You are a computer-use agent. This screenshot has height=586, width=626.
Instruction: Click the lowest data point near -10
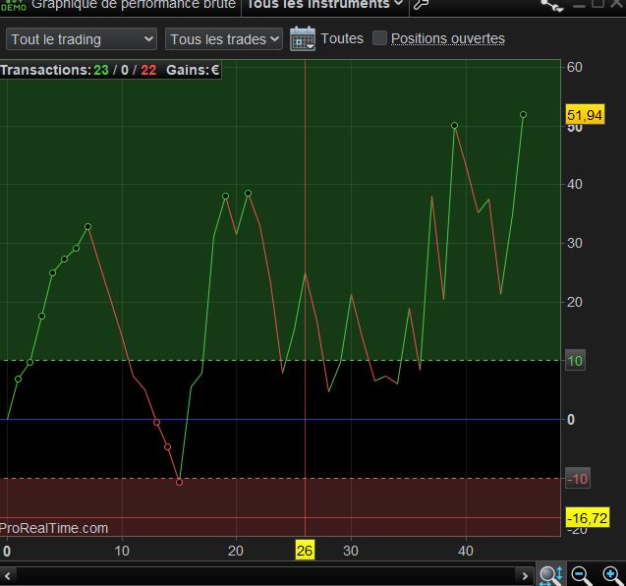179,482
